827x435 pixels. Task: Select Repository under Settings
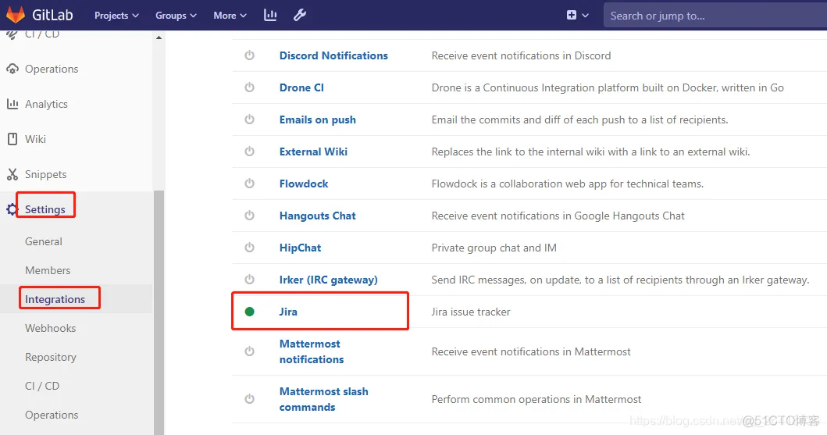(x=51, y=357)
